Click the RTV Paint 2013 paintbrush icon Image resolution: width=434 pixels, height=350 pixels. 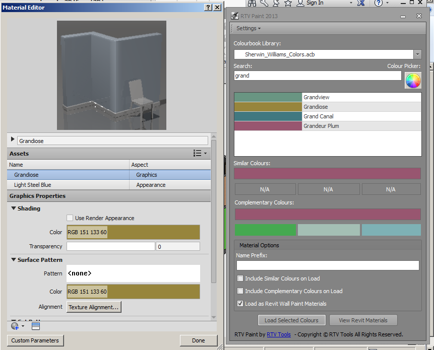pos(235,16)
